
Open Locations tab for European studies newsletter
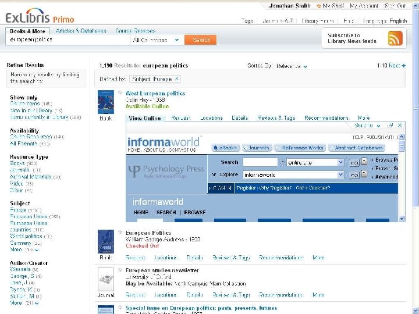(165, 295)
